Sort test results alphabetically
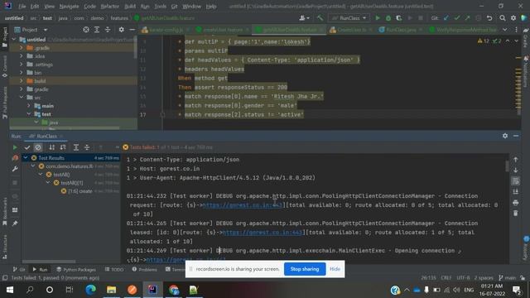Screen dimensions: 530x298 click(x=51, y=147)
